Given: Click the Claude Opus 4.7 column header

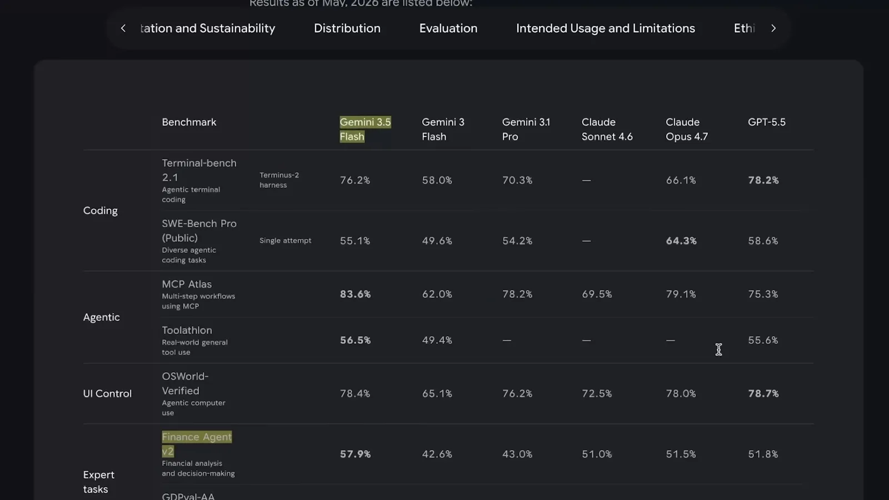Looking at the screenshot, I should pos(687,129).
